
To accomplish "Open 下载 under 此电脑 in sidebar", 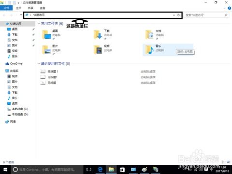I will (x=14, y=92).
